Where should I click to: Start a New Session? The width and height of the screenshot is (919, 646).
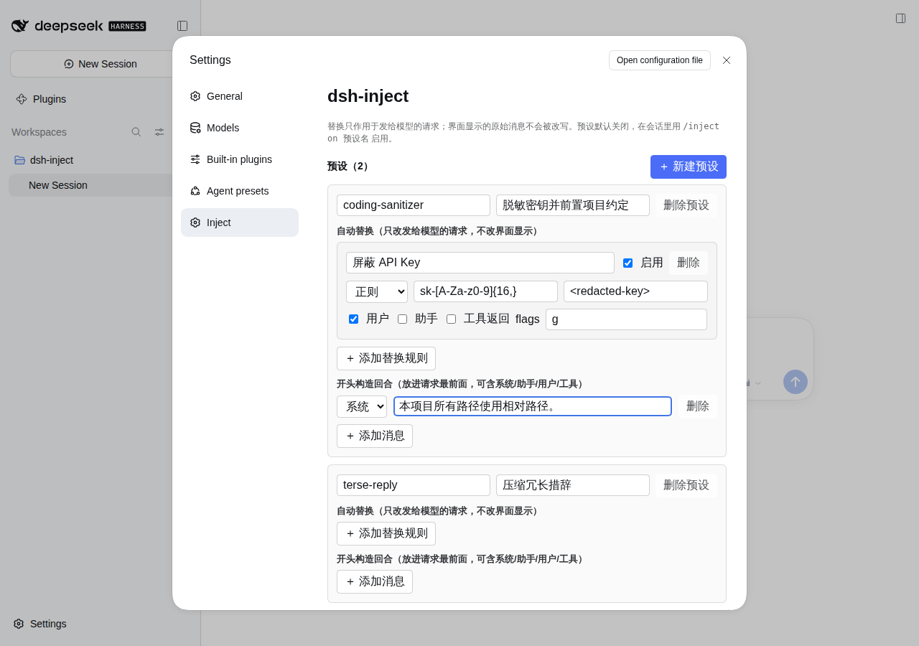(101, 64)
